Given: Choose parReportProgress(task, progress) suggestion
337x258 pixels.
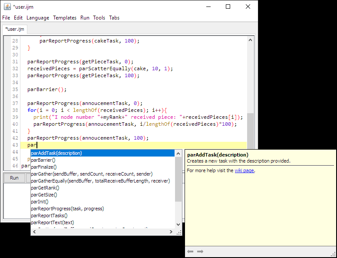Looking at the screenshot, I should [102, 209].
